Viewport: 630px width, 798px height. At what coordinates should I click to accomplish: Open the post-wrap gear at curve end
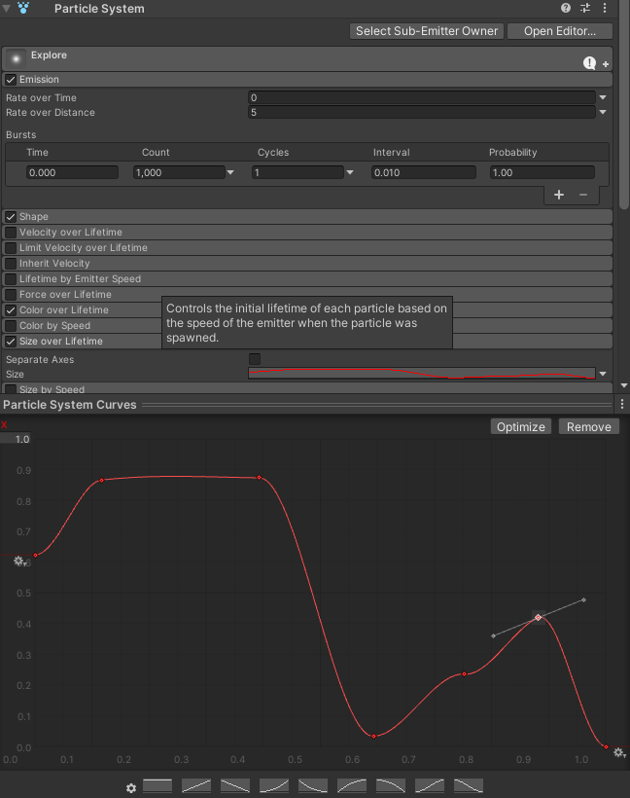click(618, 752)
